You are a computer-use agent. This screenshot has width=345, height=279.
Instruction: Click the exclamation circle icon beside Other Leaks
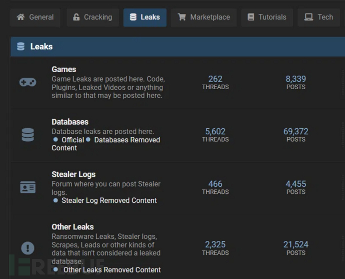click(x=27, y=247)
